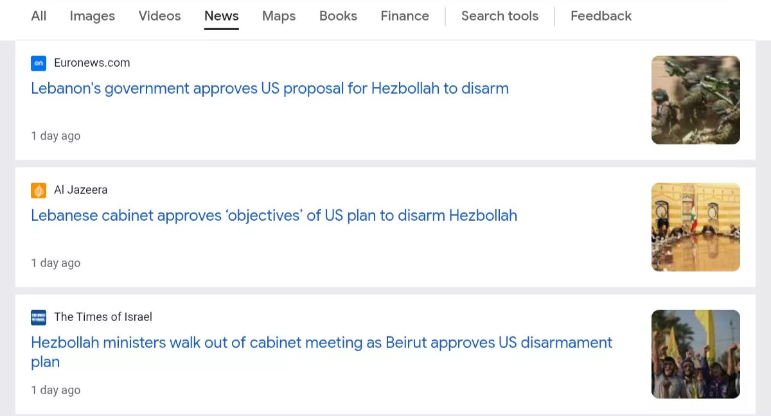
Task: Switch to Books search results
Action: coord(338,16)
